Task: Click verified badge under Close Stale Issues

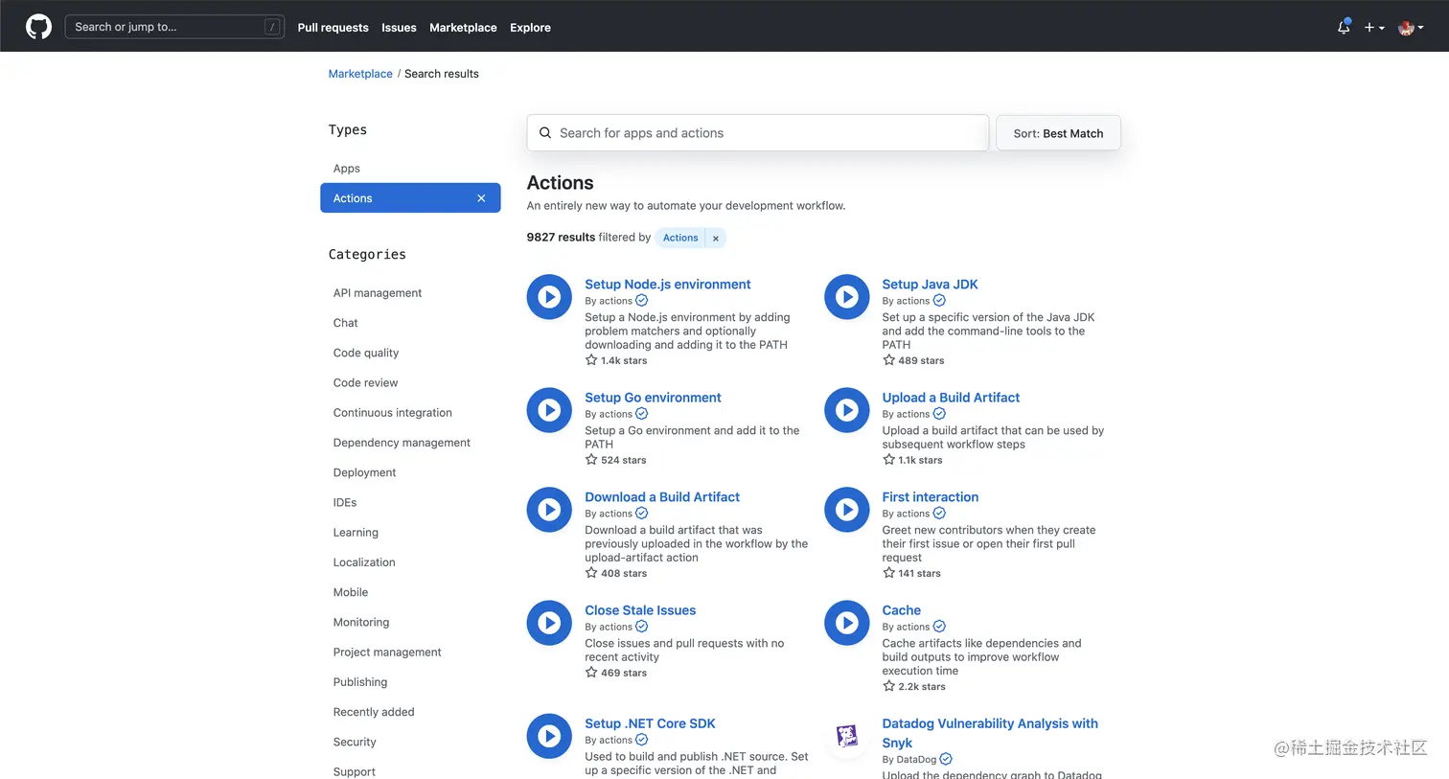Action: coord(642,627)
